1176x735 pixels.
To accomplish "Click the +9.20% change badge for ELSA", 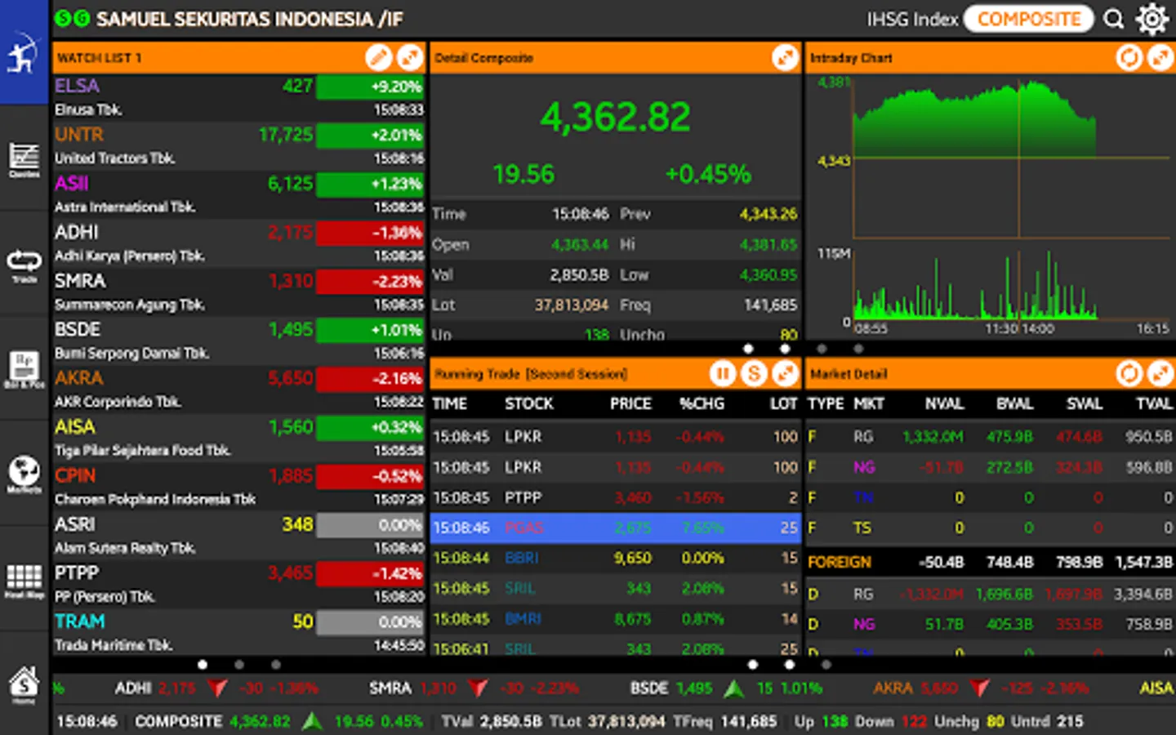I will 370,87.
